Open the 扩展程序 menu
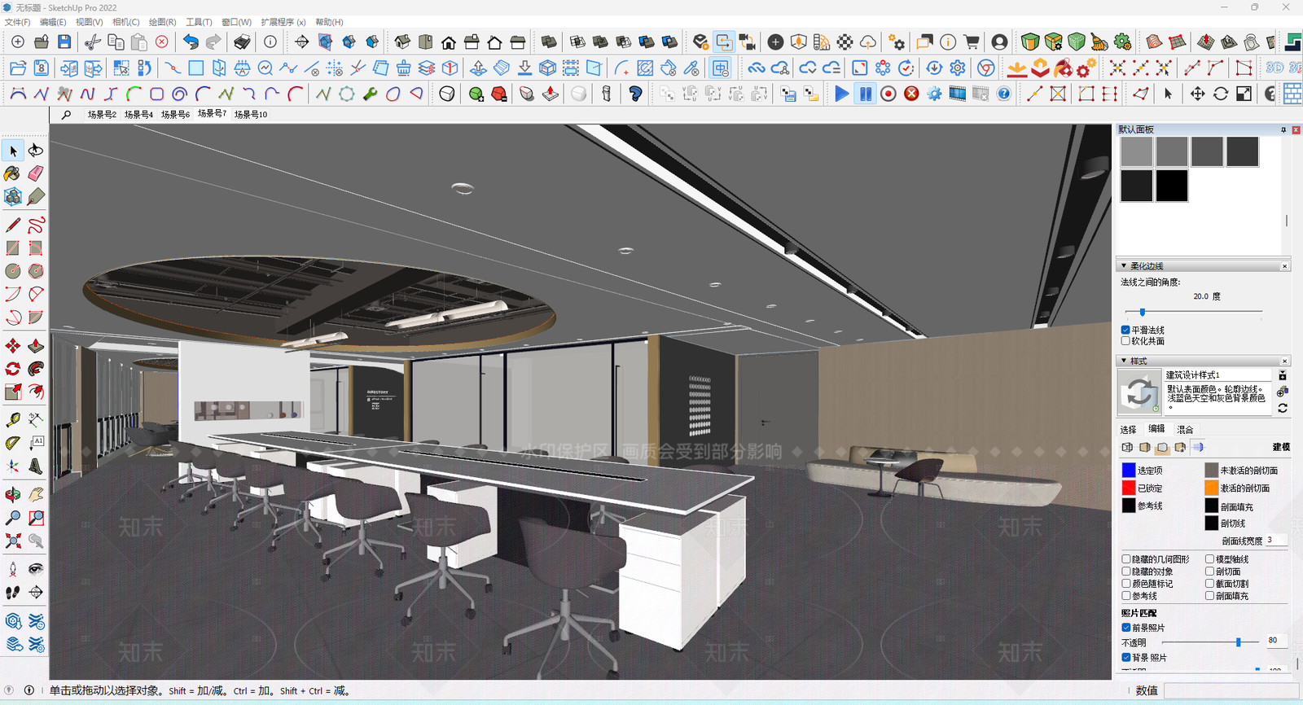Viewport: 1303px width, 705px height. pyautogui.click(x=283, y=22)
